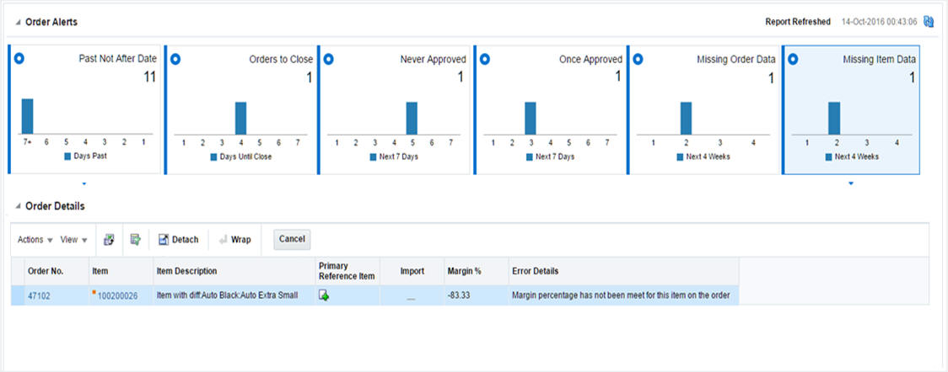Click the Wrap button
948x372 pixels.
click(234, 239)
